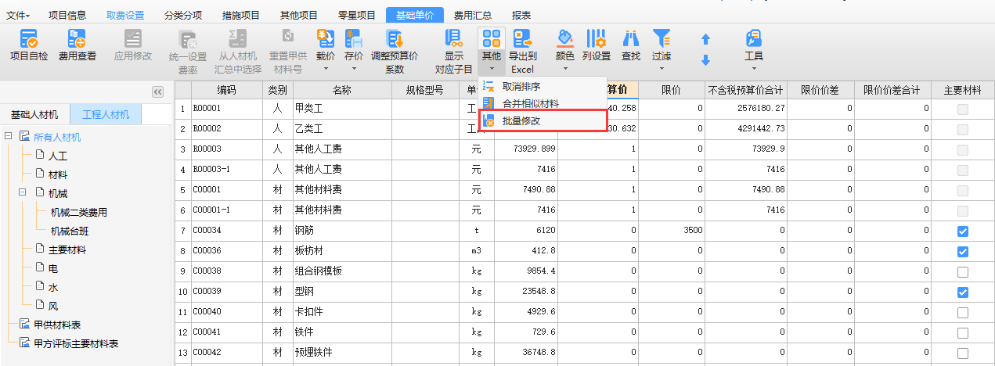Image resolution: width=995 pixels, height=366 pixels.
Task: Collapse the left panel with double-arrow button
Action: 157,91
